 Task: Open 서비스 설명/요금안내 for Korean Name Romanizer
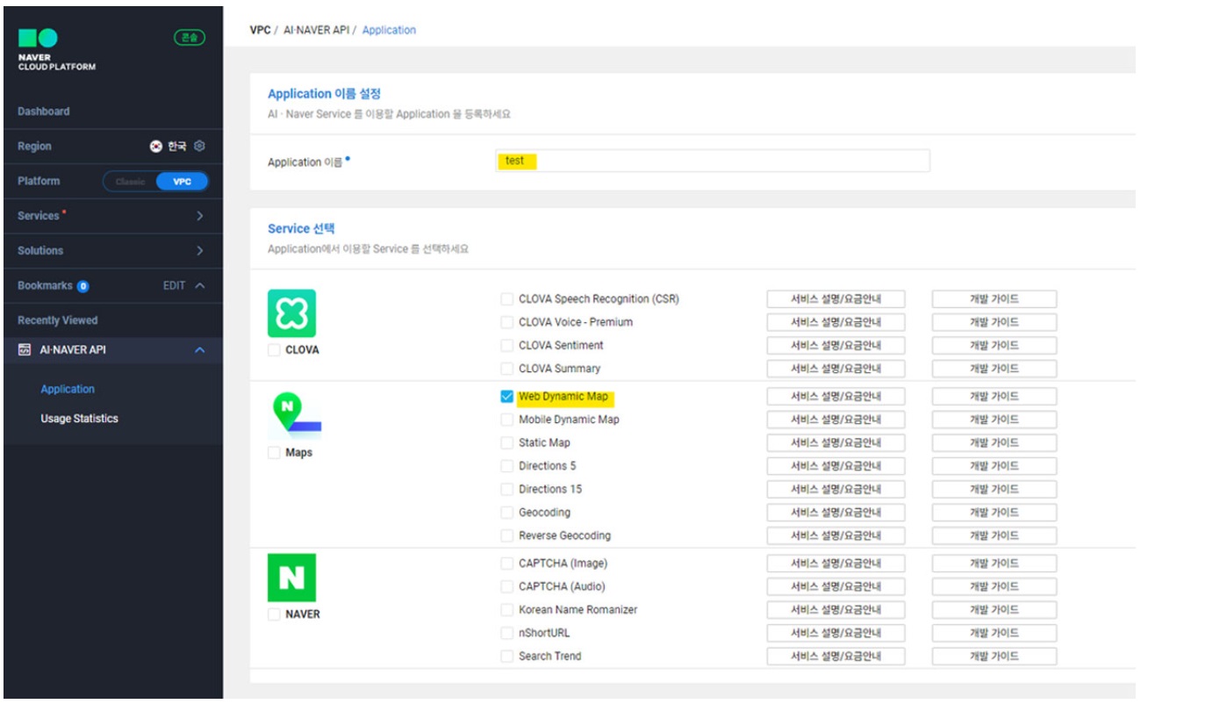pyautogui.click(x=836, y=610)
